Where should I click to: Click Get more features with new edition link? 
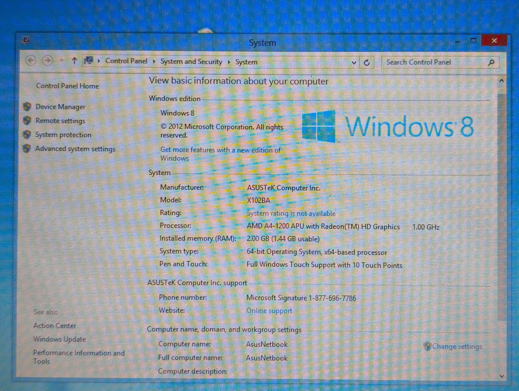(x=221, y=154)
